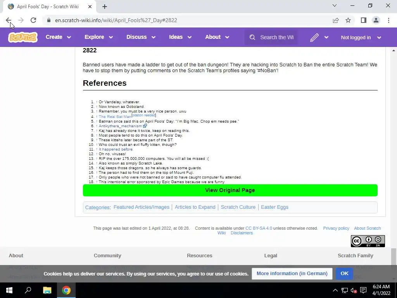Screen dimensions: 397x298
Task: Click the View Original Page button
Action: click(230, 190)
